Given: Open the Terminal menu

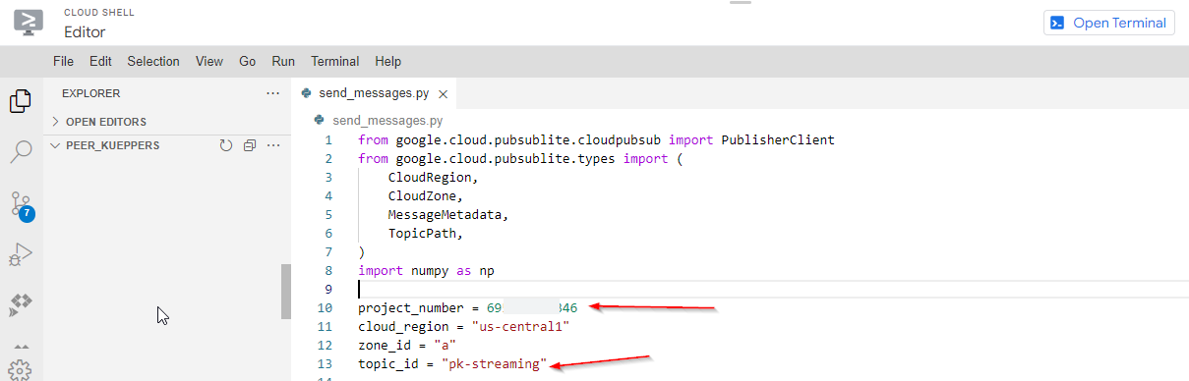Looking at the screenshot, I should click(x=335, y=61).
